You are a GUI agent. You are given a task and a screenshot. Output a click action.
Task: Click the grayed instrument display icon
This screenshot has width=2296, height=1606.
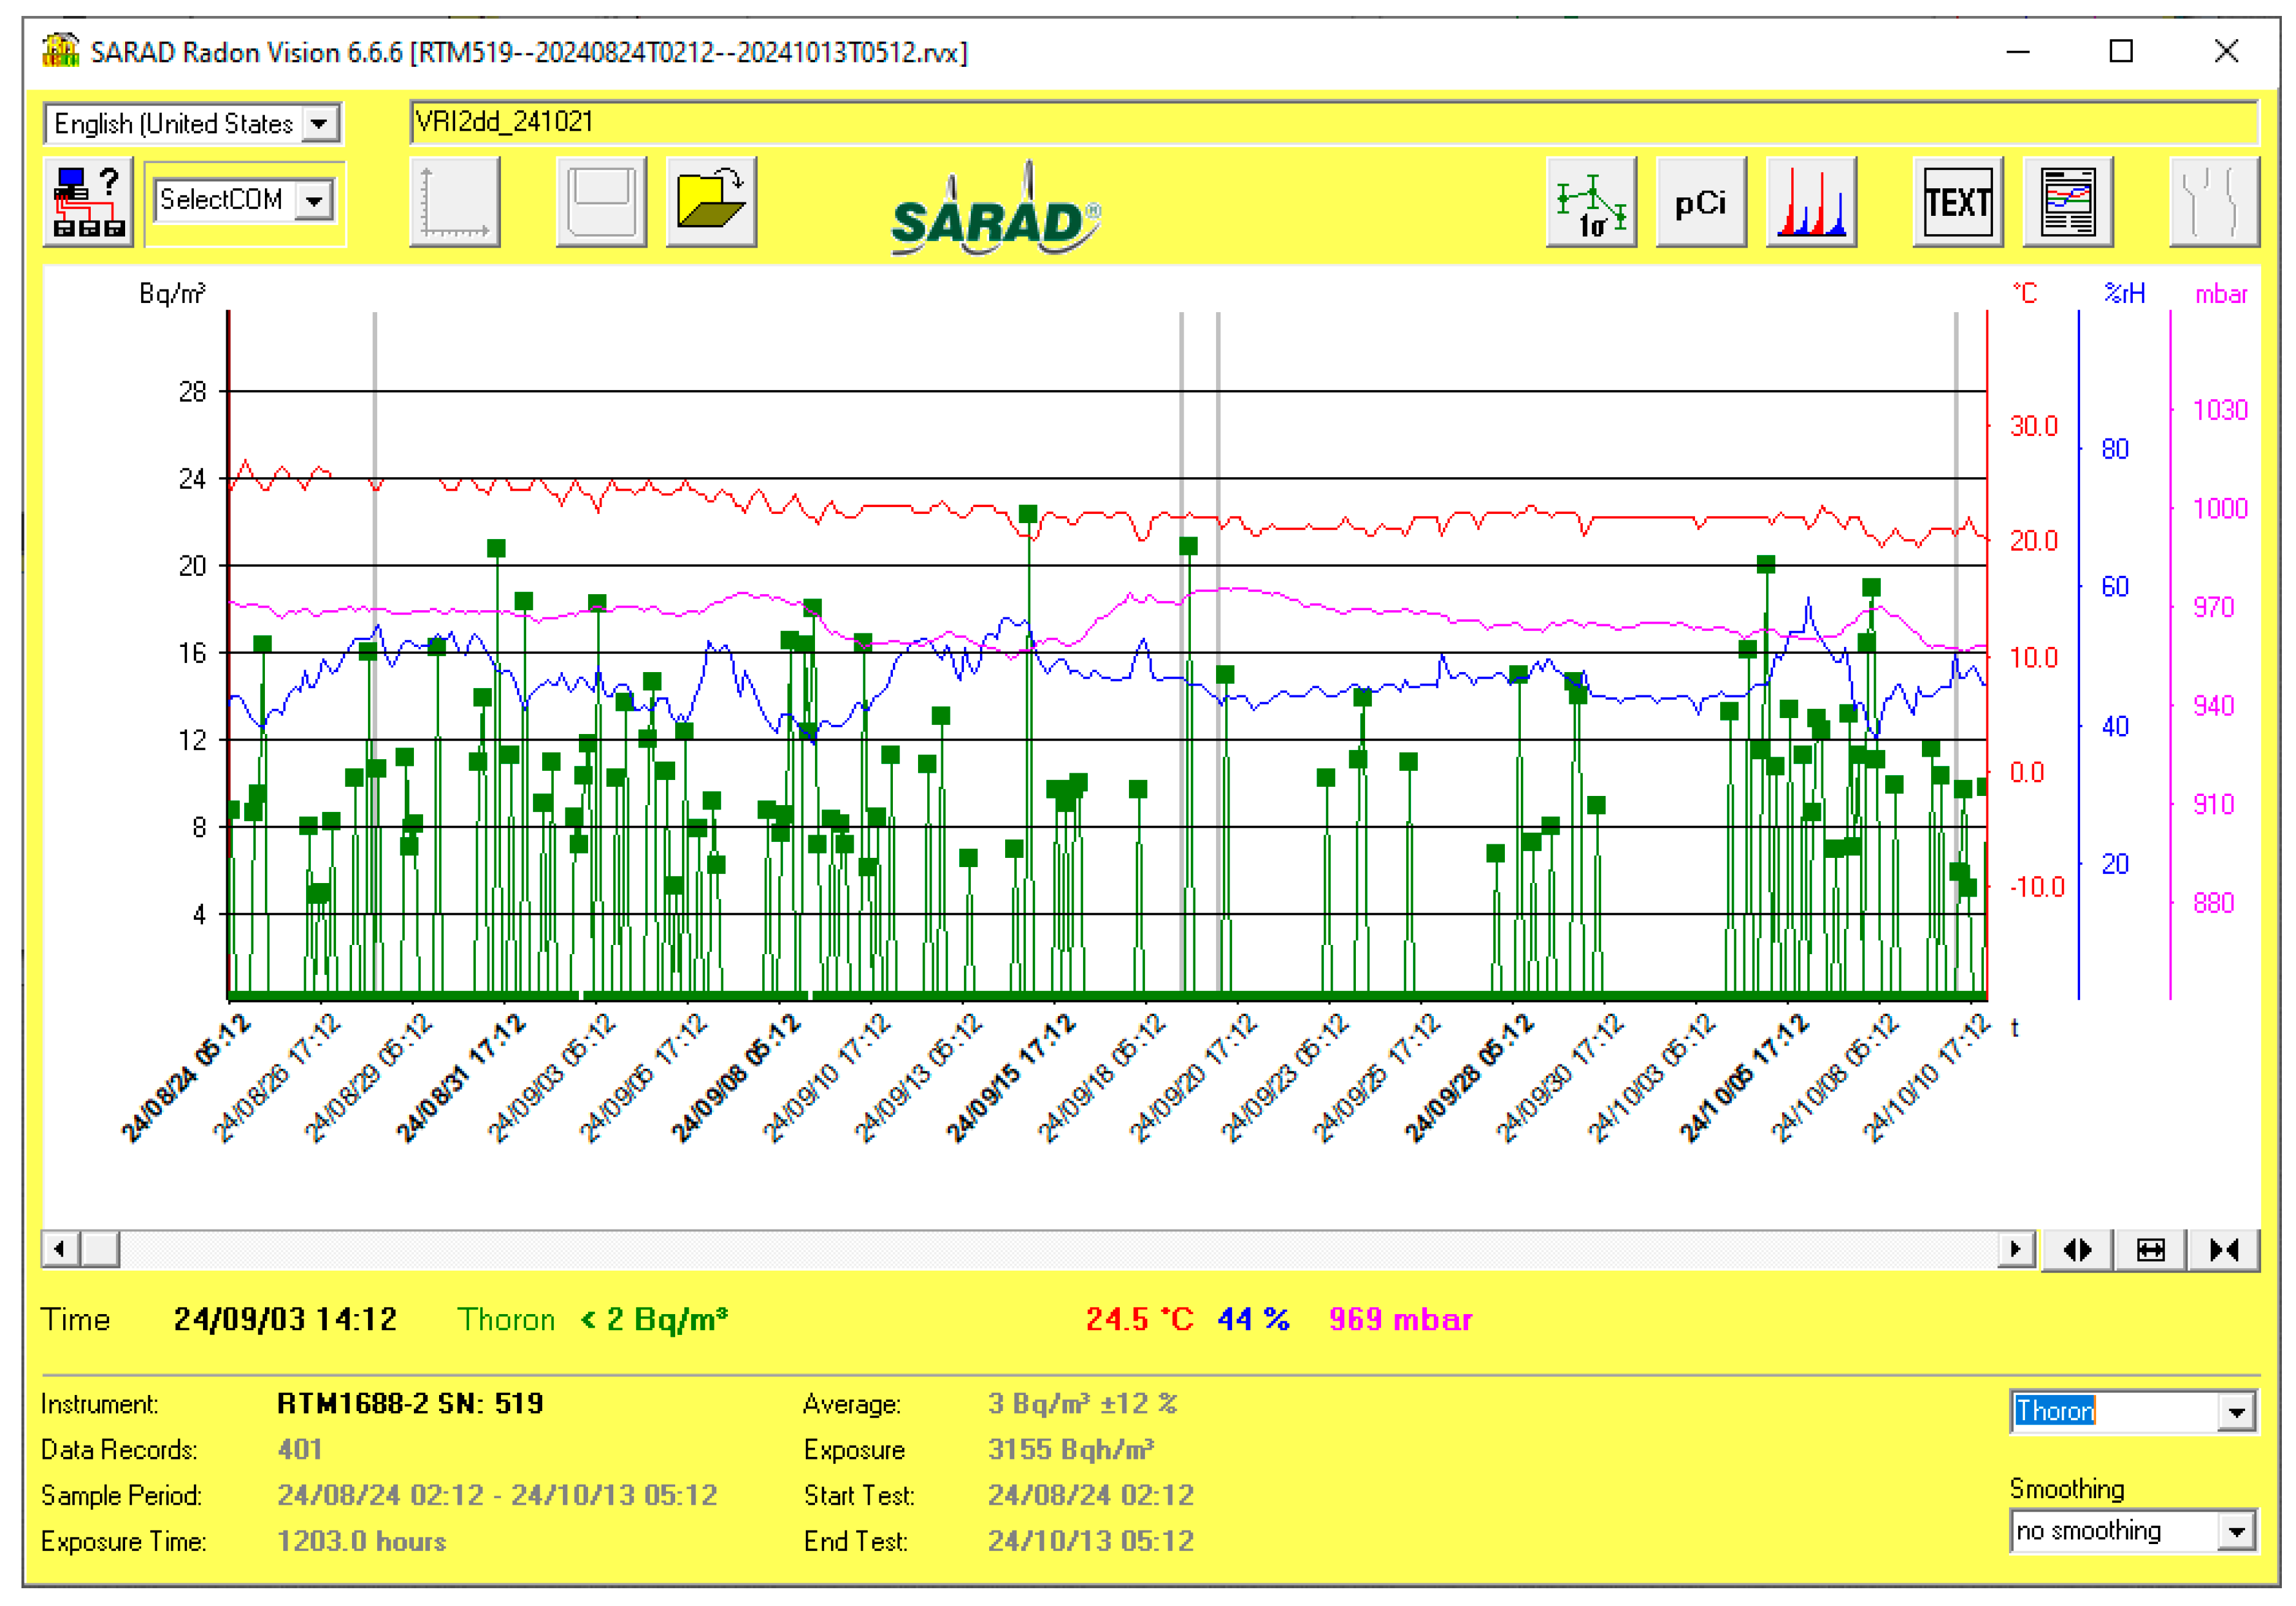point(600,201)
